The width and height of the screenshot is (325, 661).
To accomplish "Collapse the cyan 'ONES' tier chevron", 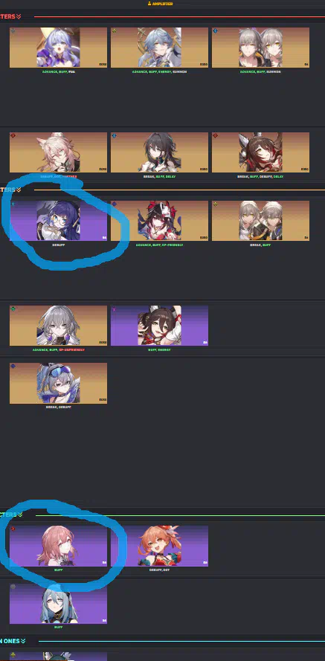I will tap(23, 641).
